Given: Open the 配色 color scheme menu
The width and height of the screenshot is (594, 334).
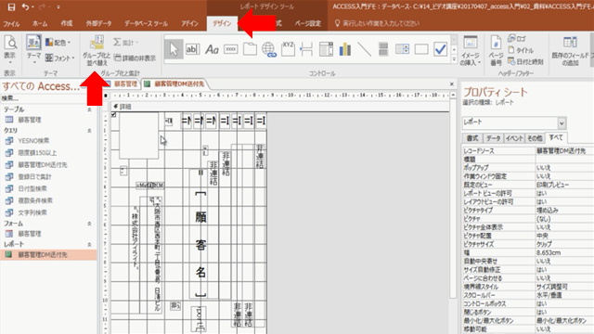Looking at the screenshot, I should click(58, 43).
